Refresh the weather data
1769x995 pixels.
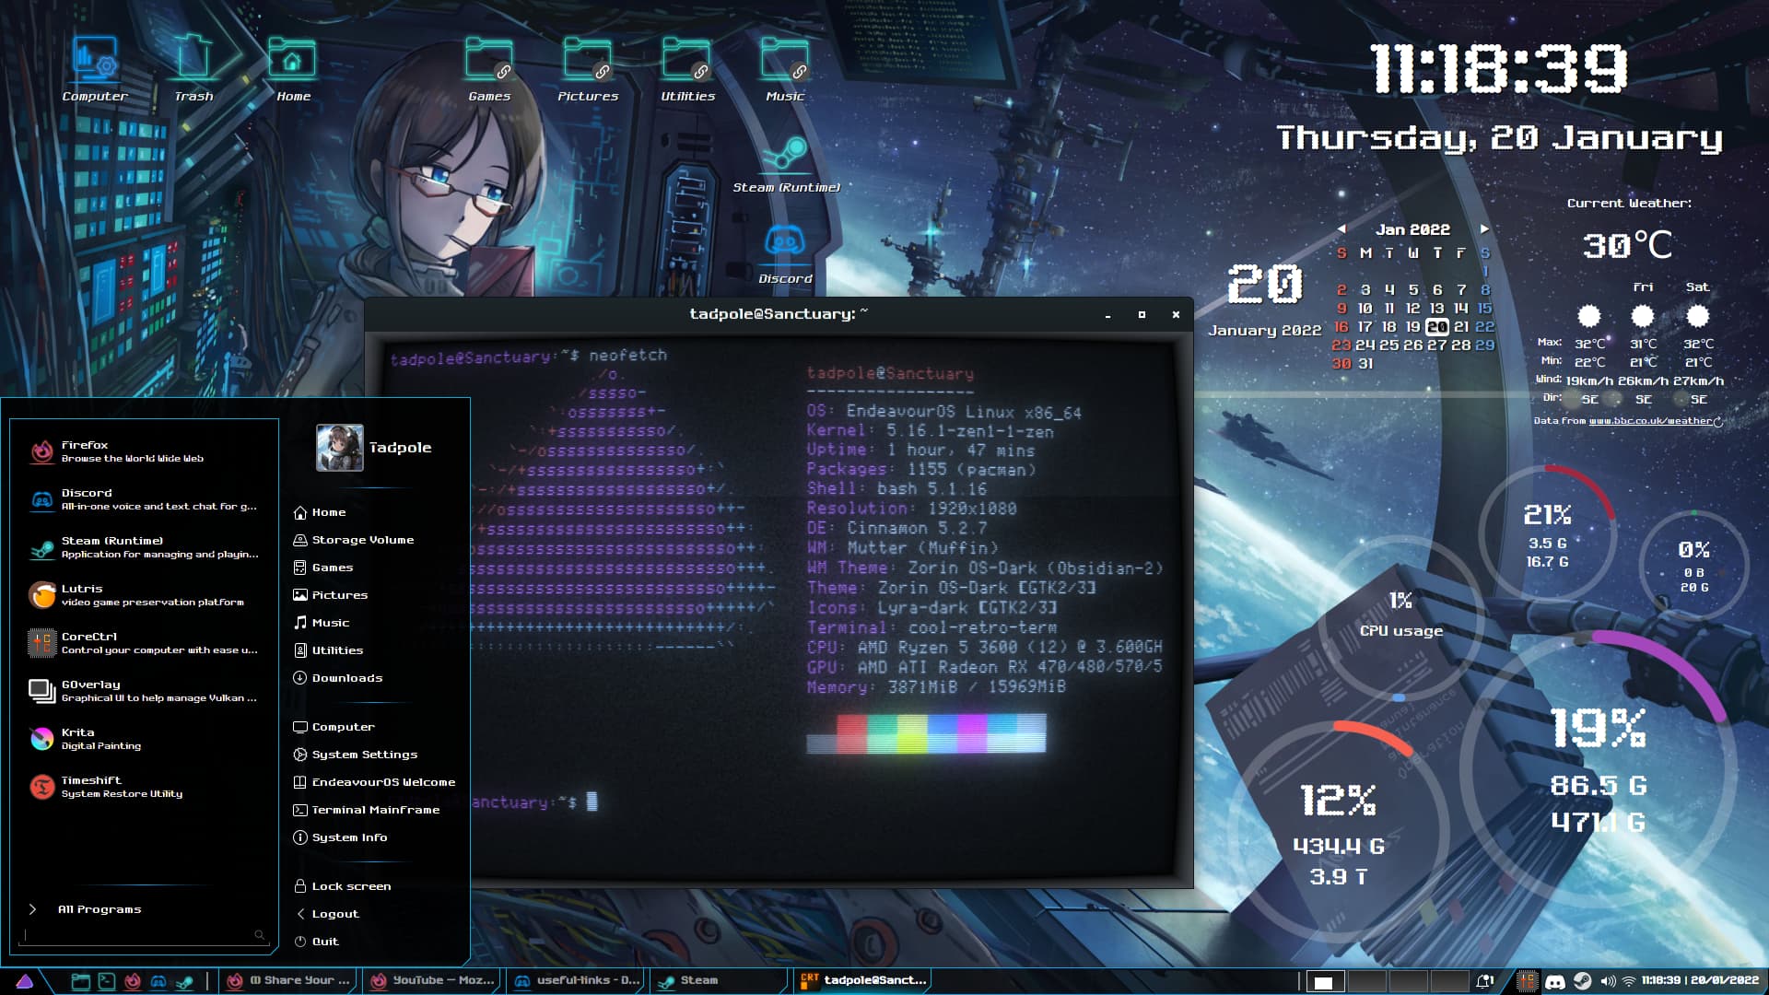(x=1718, y=422)
